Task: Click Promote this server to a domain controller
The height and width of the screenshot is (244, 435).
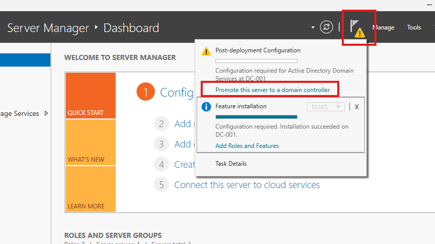Action: (x=273, y=90)
